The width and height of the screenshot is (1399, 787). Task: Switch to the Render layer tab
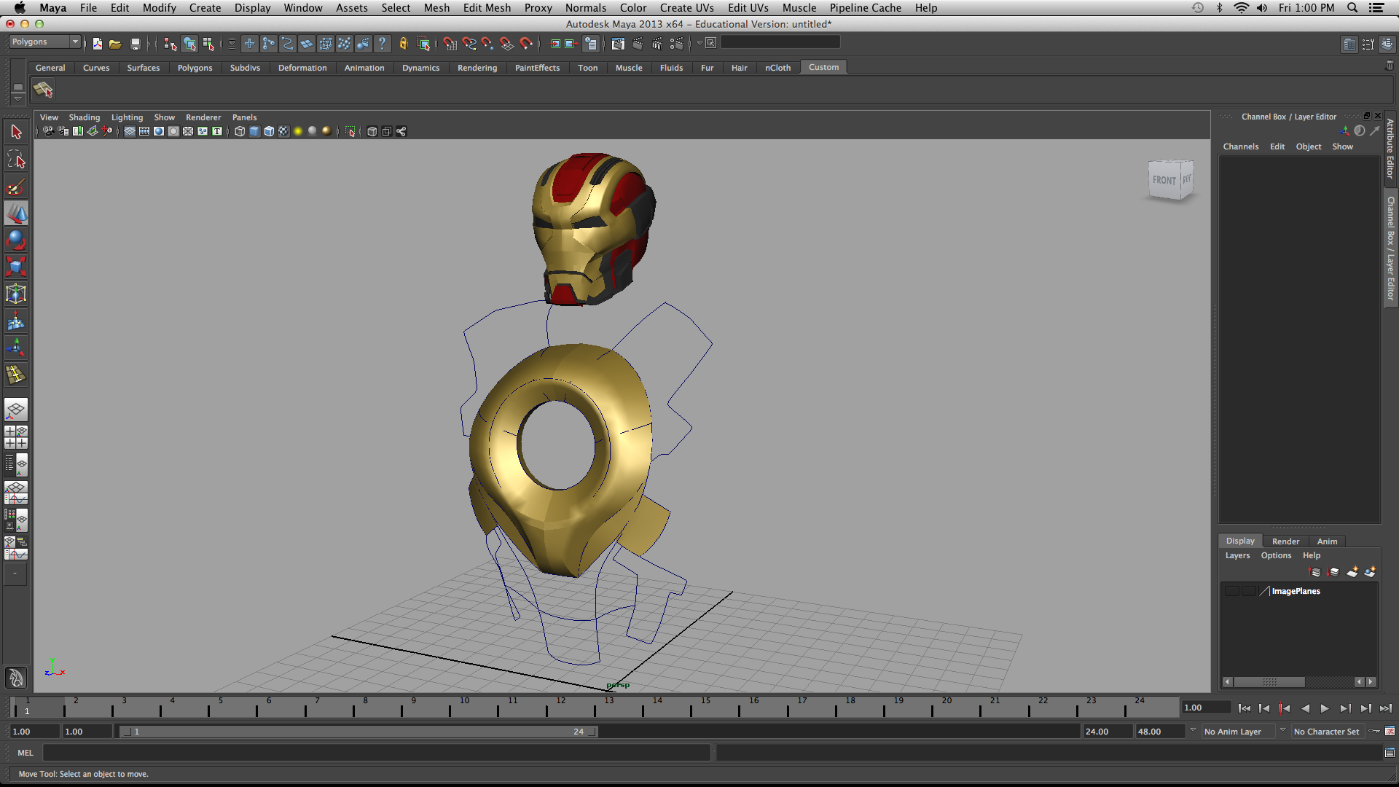pyautogui.click(x=1285, y=541)
